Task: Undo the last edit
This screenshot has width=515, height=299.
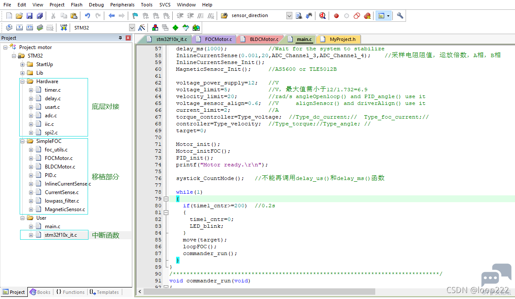Action: [88, 16]
